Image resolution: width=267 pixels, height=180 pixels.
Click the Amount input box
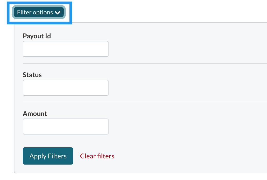tap(65, 127)
